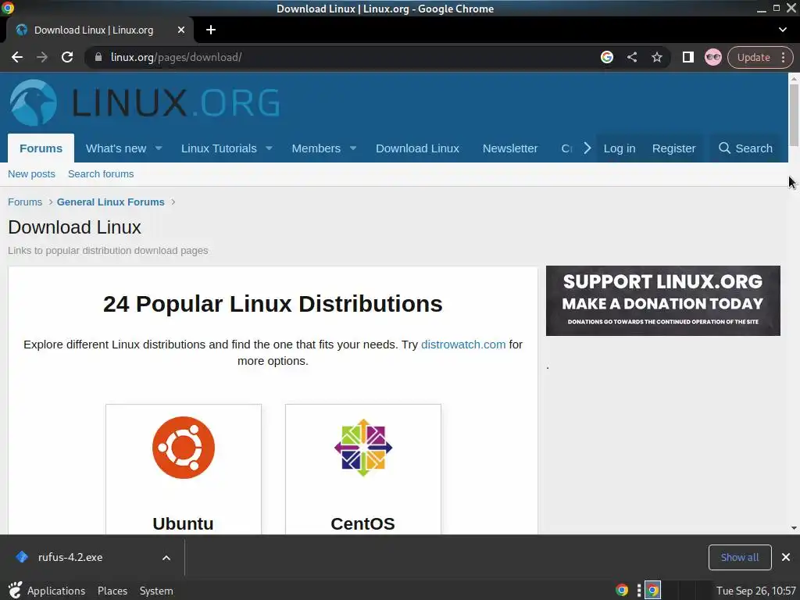Click the Chrome icon in the system tray
Image resolution: width=800 pixels, height=600 pixels.
point(621,591)
